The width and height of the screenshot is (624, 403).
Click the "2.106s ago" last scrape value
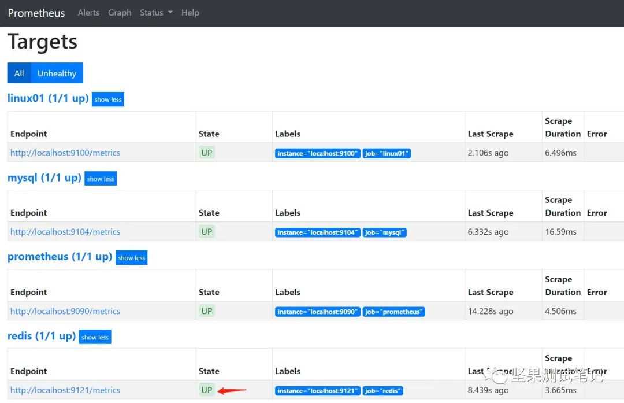coord(488,153)
